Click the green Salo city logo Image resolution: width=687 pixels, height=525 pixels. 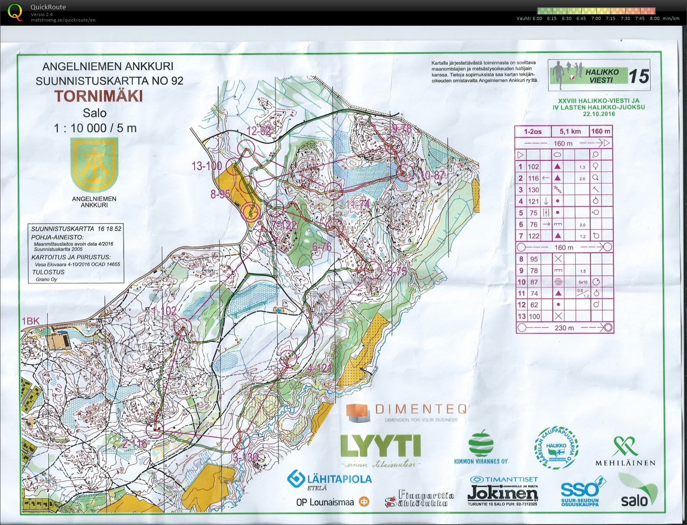click(638, 491)
